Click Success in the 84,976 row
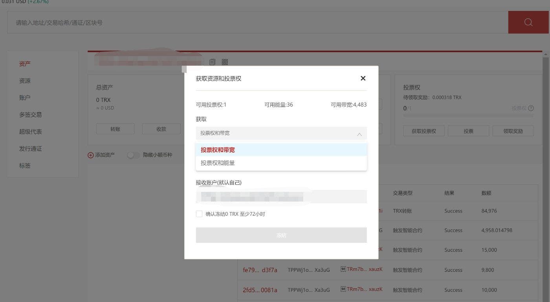The image size is (550, 302). (453, 211)
